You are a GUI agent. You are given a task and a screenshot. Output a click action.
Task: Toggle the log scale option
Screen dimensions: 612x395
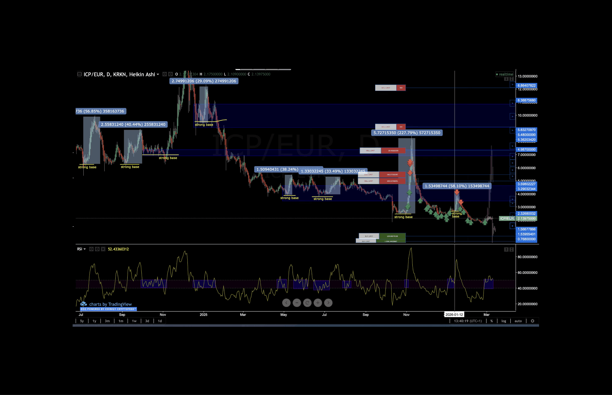click(x=504, y=321)
